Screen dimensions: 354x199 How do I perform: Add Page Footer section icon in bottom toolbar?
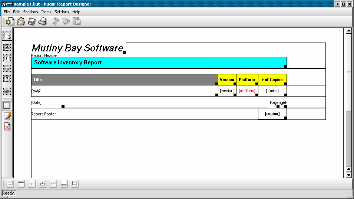coord(64,184)
